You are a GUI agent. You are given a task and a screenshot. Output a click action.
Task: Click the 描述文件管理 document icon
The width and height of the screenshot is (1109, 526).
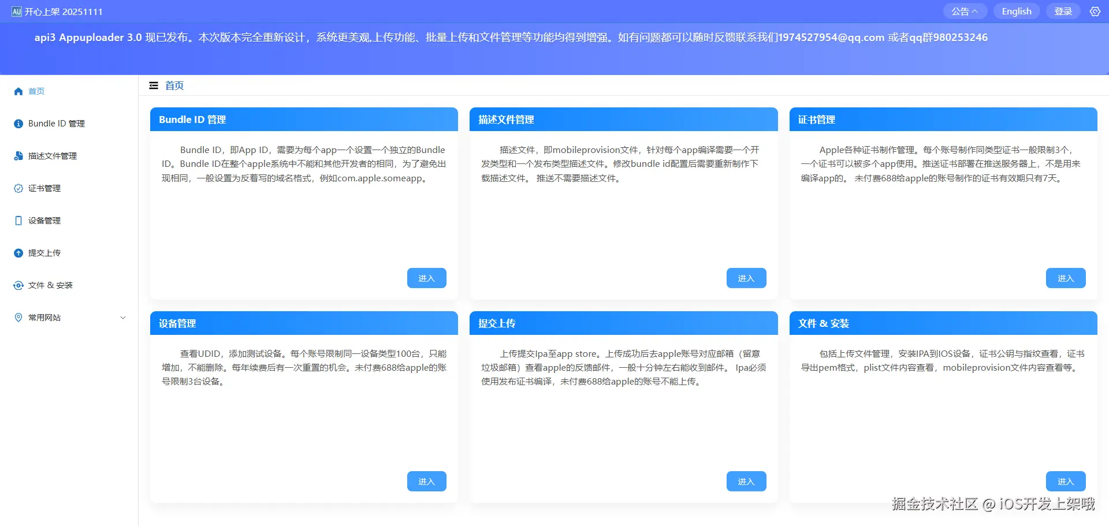click(18, 155)
